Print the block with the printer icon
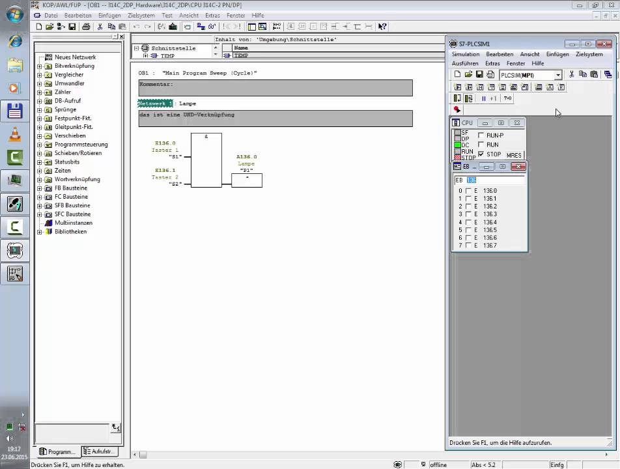Image resolution: width=620 pixels, height=469 pixels. coord(86,27)
